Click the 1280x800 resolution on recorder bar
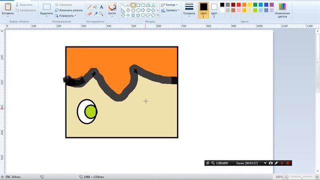320x180 pixels. pos(222,163)
